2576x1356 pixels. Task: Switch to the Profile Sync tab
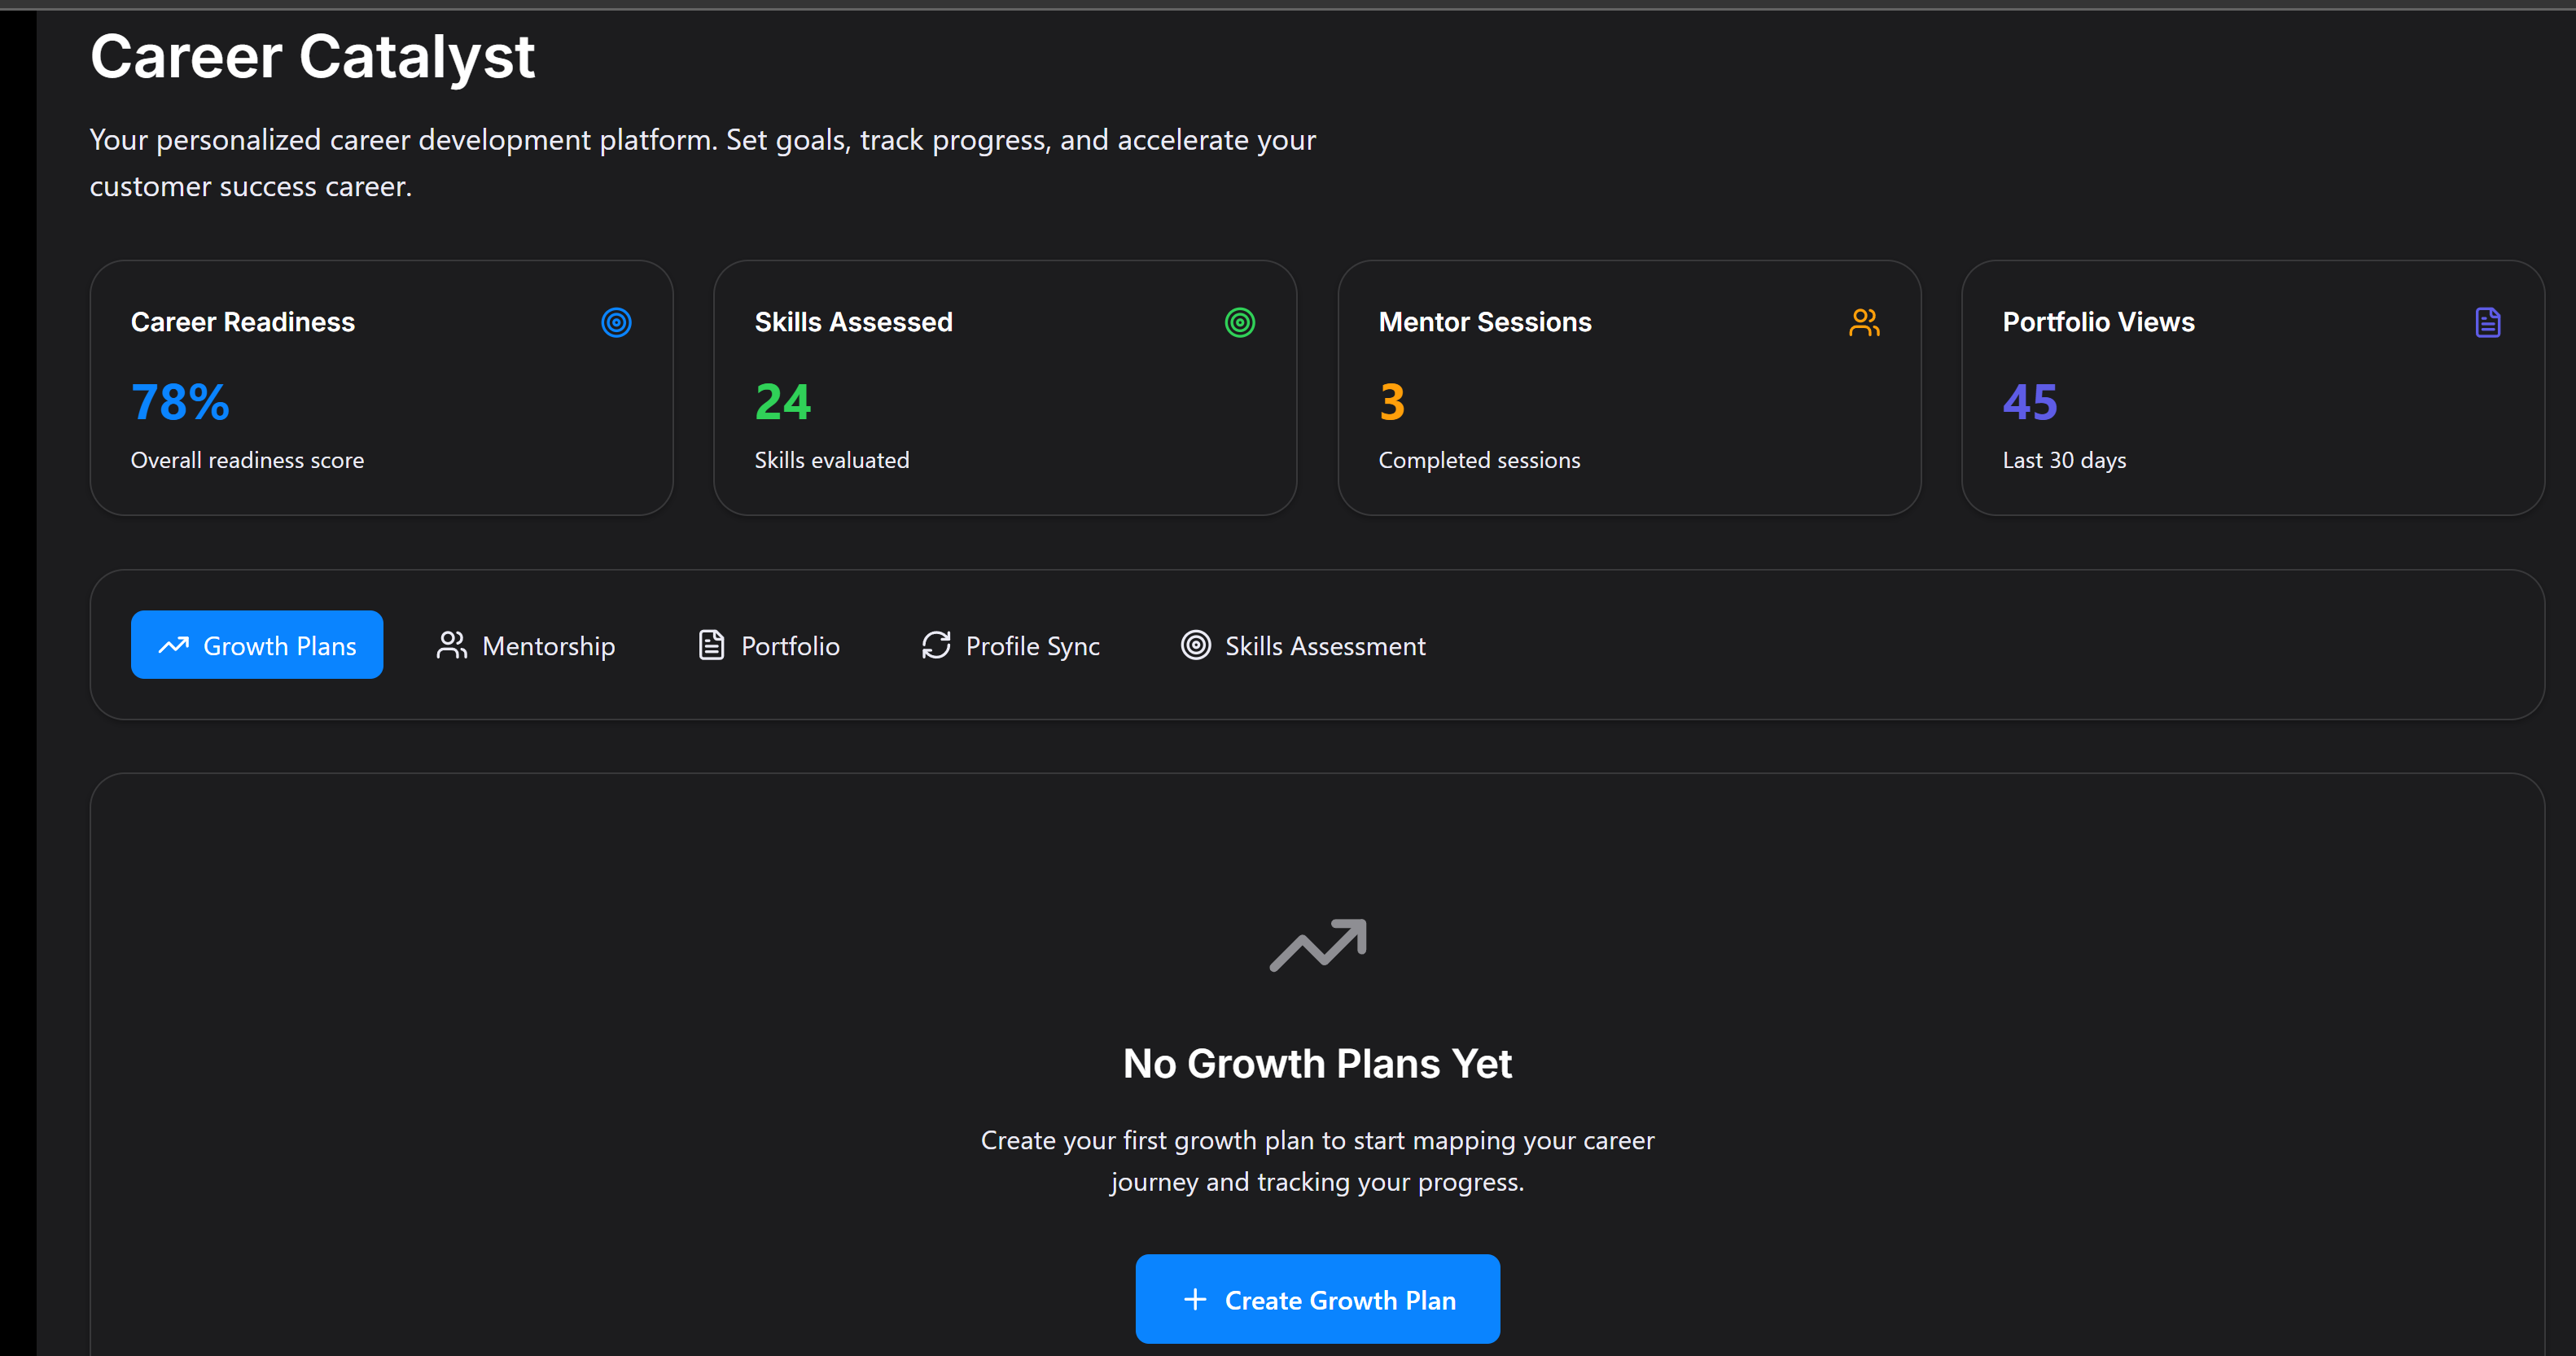(1010, 645)
